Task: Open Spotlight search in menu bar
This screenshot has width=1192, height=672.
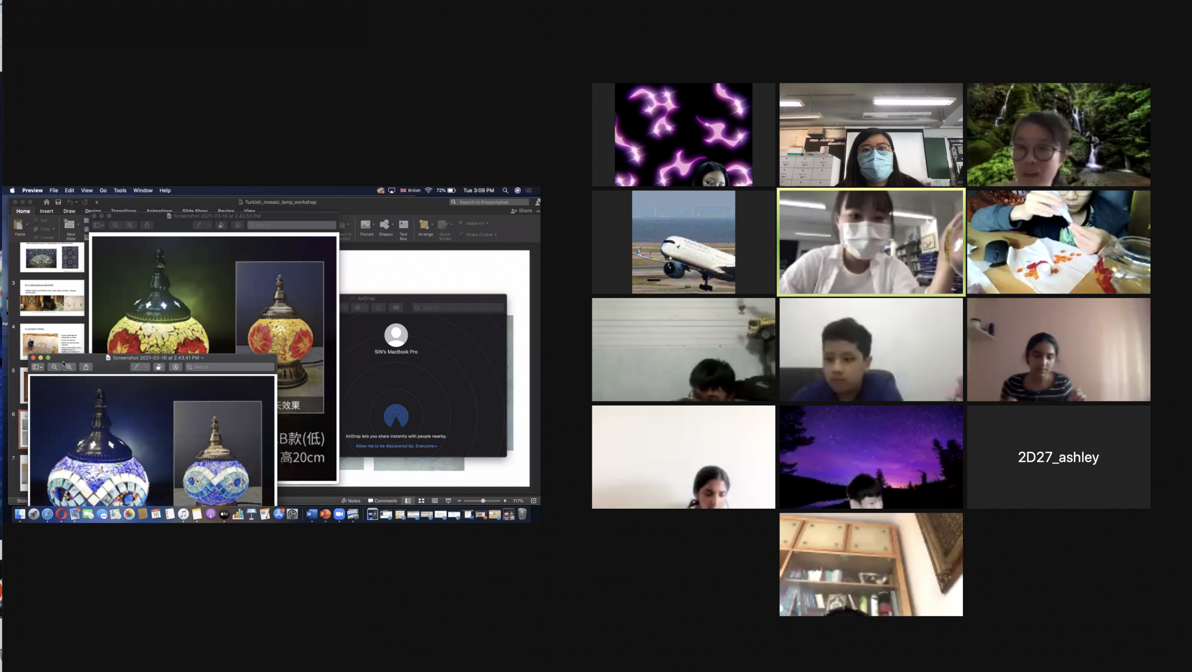Action: coord(505,190)
